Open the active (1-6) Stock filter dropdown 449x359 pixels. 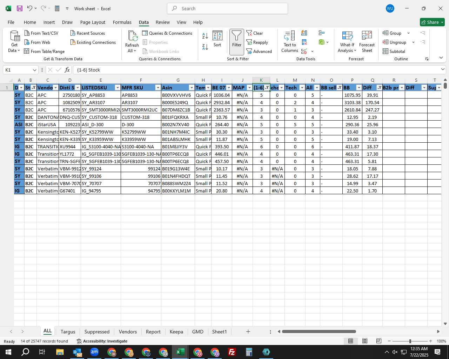(267, 88)
